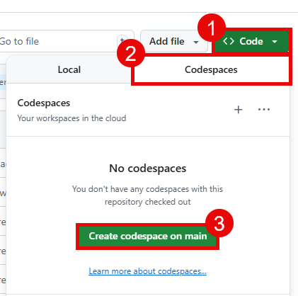This screenshot has width=298, height=296.
Task: Click the No codespaces heading text
Action: click(x=148, y=169)
